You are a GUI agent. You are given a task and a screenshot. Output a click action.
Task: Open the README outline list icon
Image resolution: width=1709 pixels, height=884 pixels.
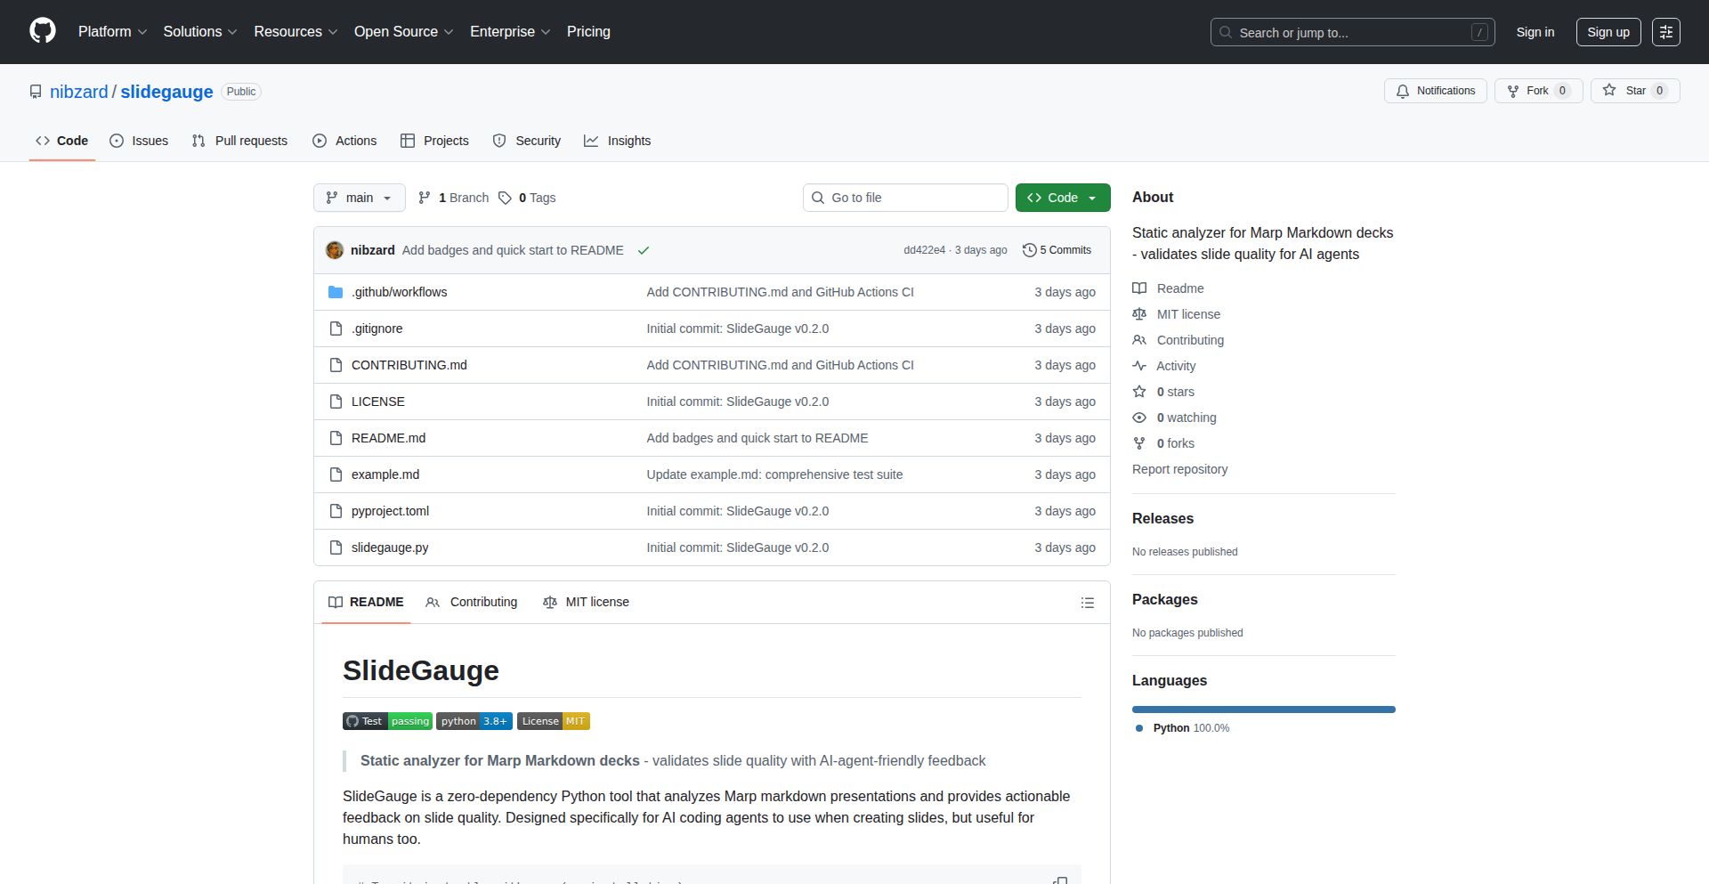(1087, 603)
